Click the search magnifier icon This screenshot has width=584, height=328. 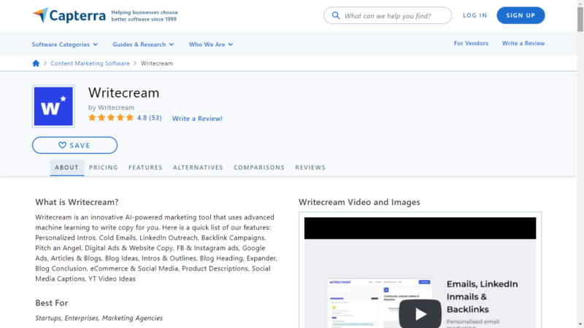[336, 15]
